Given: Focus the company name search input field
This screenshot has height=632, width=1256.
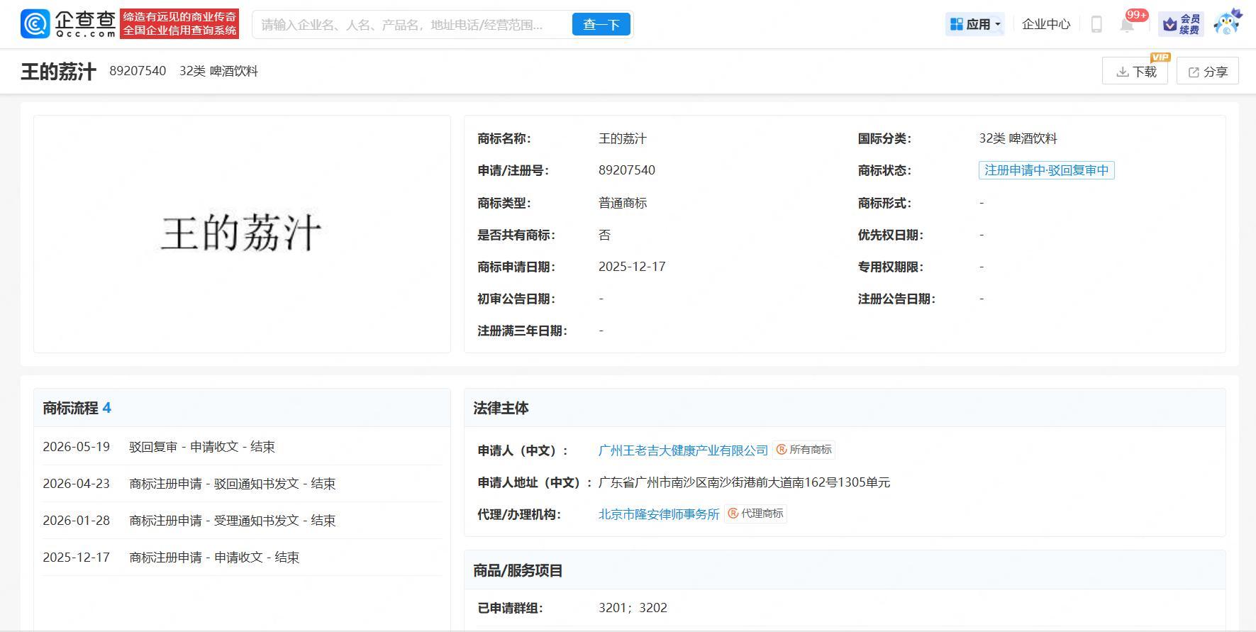Looking at the screenshot, I should tap(413, 25).
